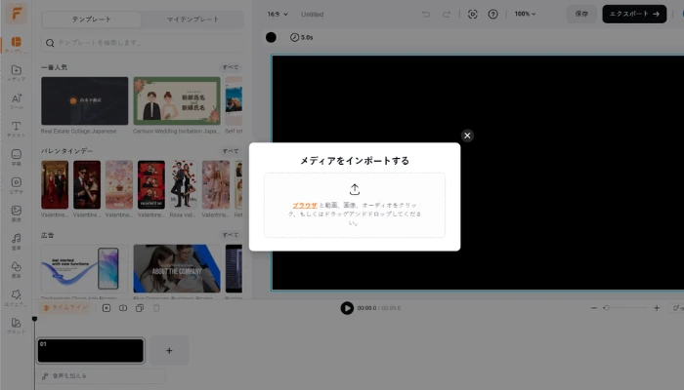The height and width of the screenshot is (390, 684).
Task: Select Cartoon Wedding Invitation template
Action: click(177, 101)
